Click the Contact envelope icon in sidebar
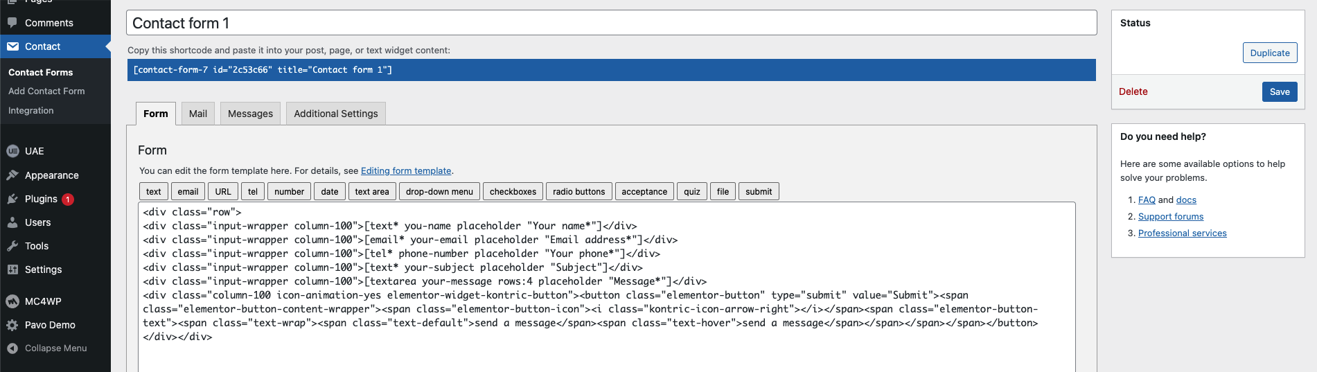The height and width of the screenshot is (372, 1317). [12, 46]
